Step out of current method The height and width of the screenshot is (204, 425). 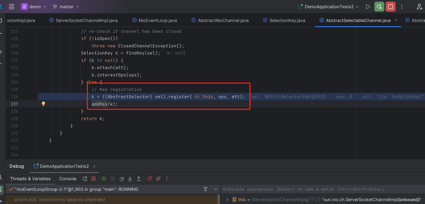pyautogui.click(x=139, y=179)
